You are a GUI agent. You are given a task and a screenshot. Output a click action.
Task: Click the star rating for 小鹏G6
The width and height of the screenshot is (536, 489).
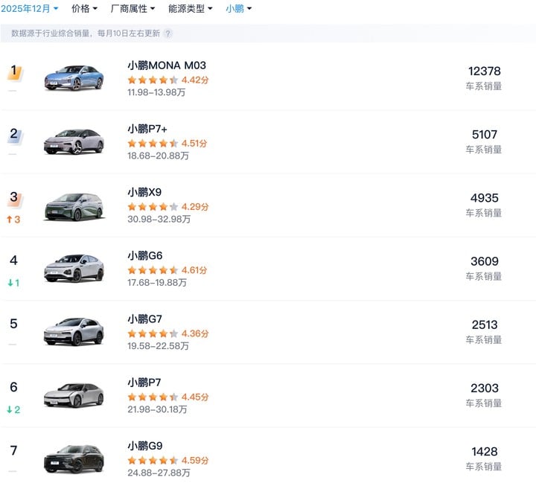(x=153, y=270)
